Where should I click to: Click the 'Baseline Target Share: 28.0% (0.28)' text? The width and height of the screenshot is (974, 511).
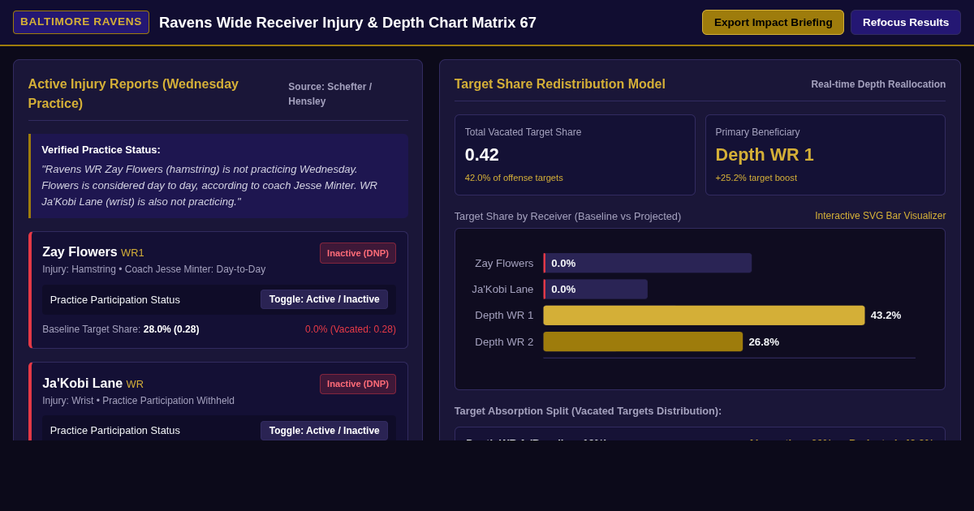(x=121, y=329)
